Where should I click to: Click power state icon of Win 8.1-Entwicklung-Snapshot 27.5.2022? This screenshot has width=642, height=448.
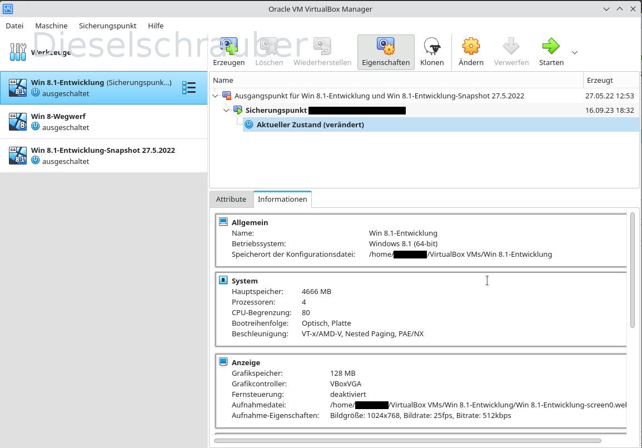[x=36, y=161]
